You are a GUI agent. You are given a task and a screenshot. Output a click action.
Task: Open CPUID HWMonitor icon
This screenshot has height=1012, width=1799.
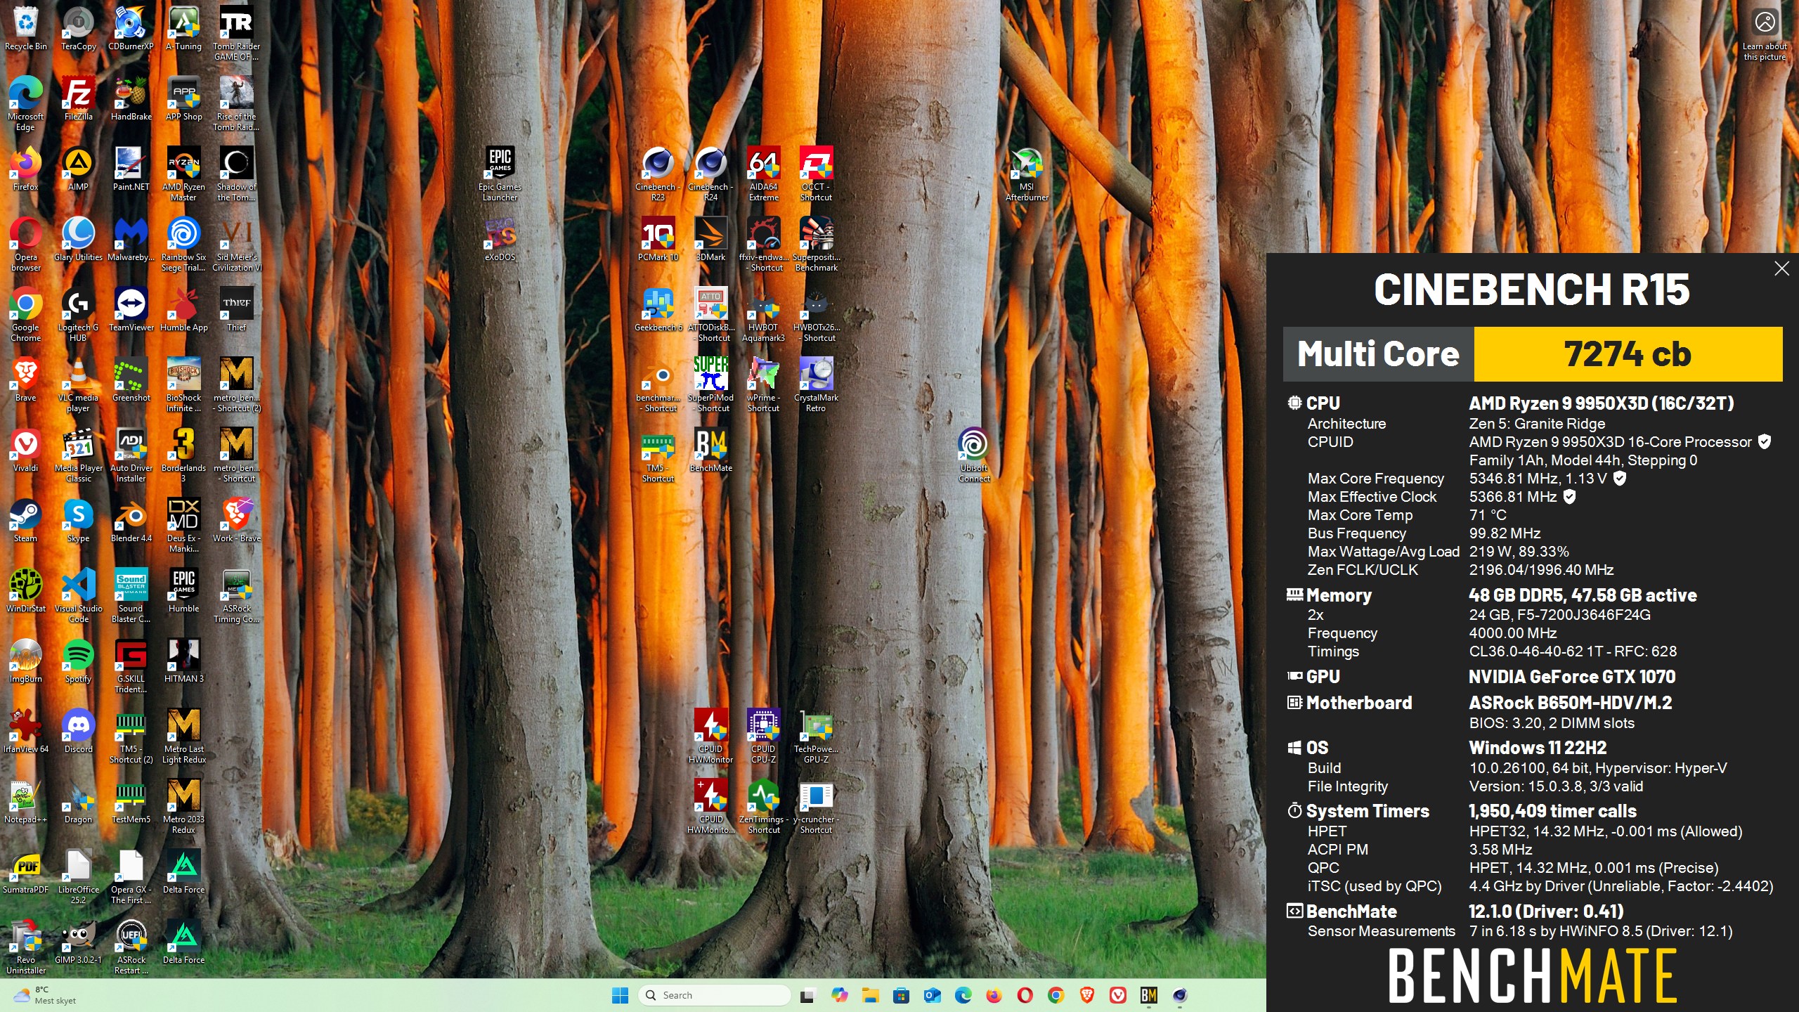pyautogui.click(x=710, y=736)
